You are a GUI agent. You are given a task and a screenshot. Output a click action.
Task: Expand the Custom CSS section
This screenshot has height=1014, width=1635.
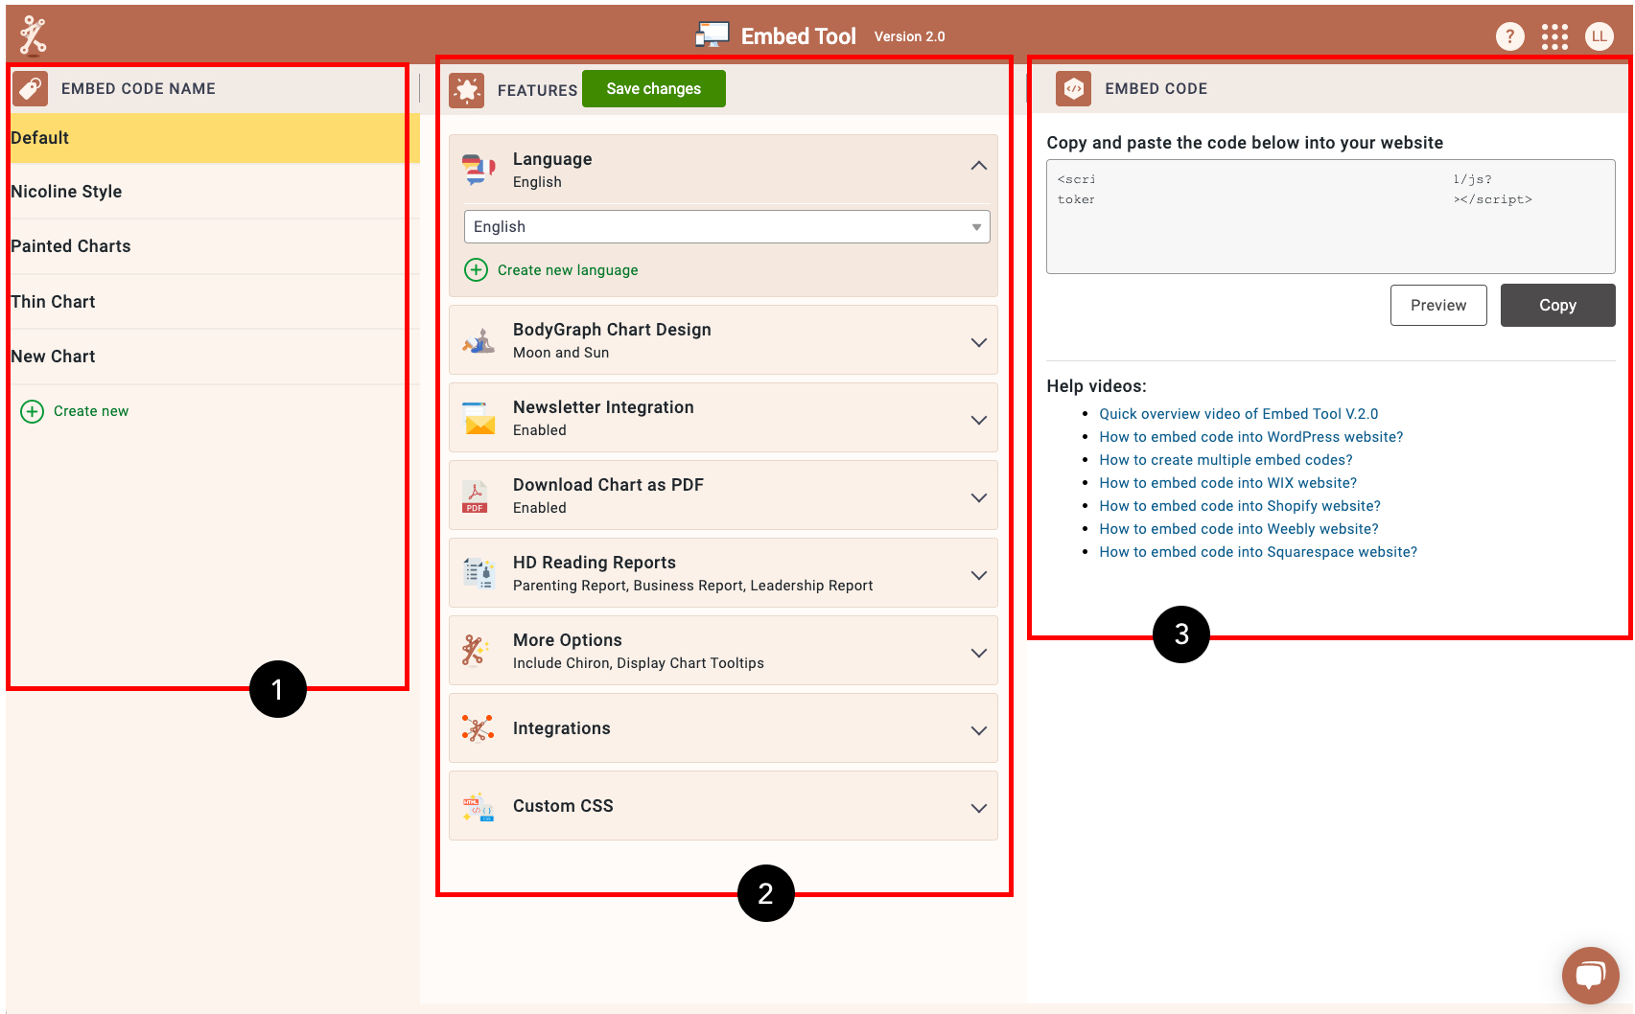pos(979,808)
